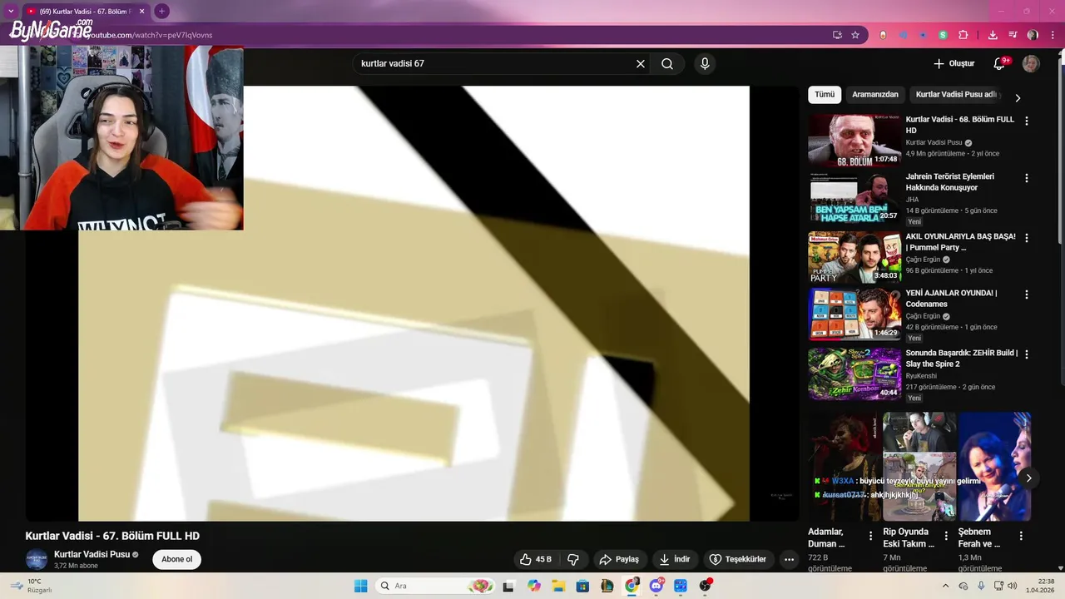Open Microsoft Store from the taskbar

tap(582, 586)
